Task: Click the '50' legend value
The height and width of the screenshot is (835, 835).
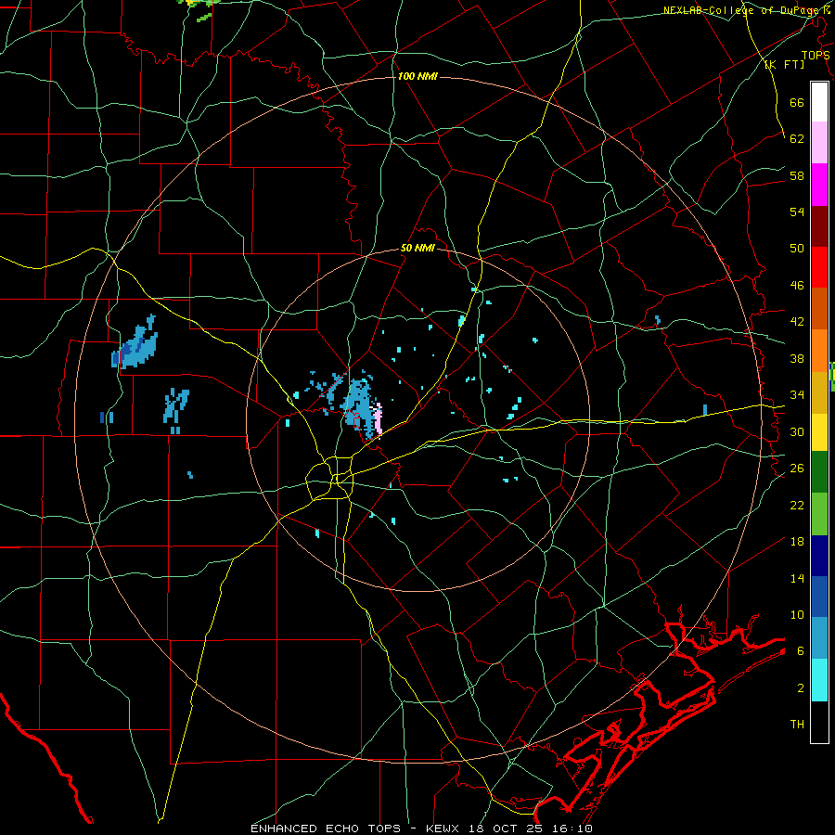Action: point(797,248)
